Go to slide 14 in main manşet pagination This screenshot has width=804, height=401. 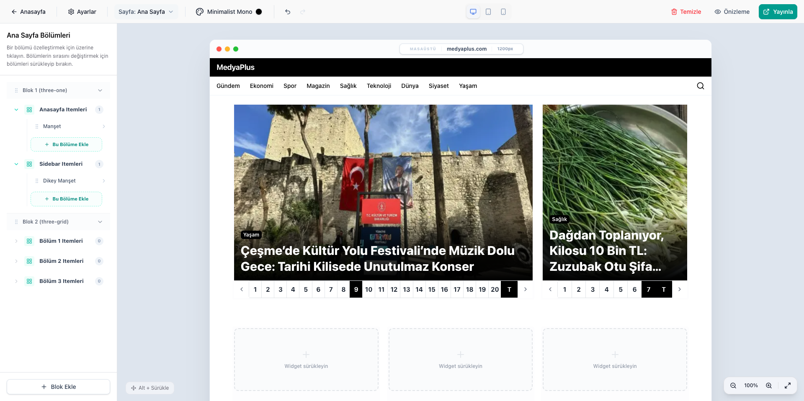(419, 289)
